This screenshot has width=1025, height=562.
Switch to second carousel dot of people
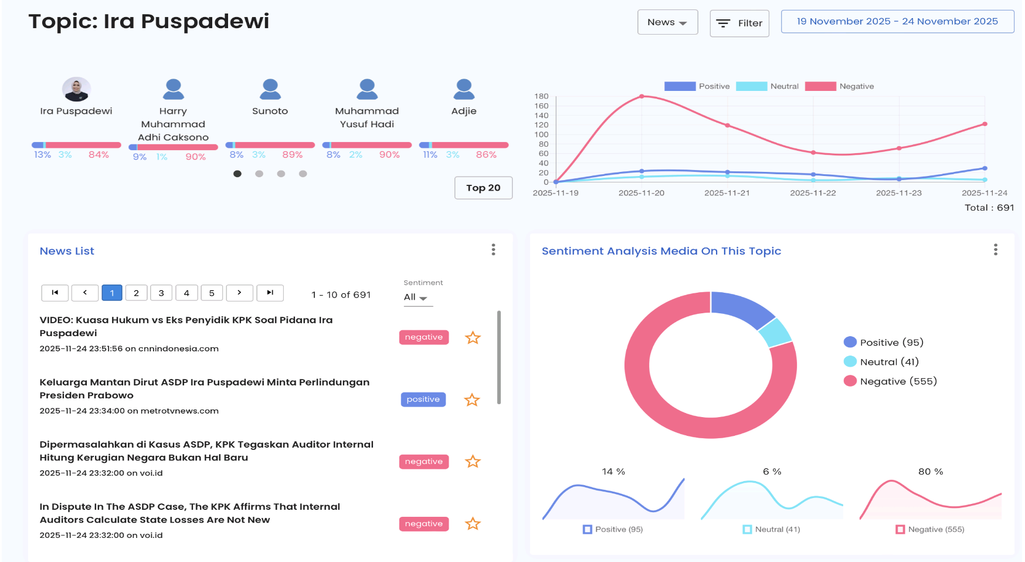(259, 174)
